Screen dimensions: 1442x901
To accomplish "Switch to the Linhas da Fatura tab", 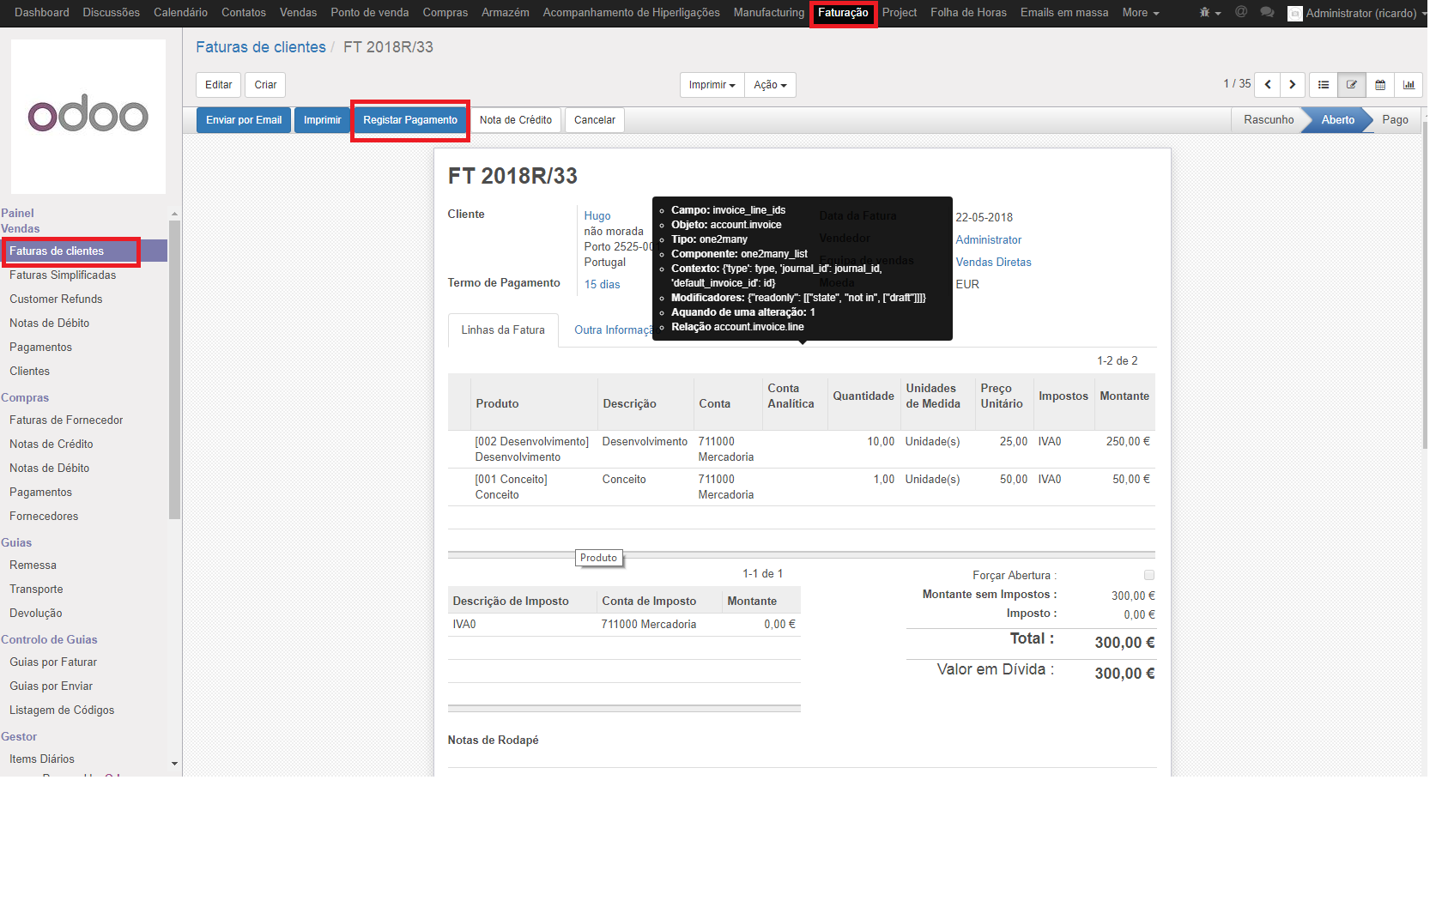I will coord(503,330).
